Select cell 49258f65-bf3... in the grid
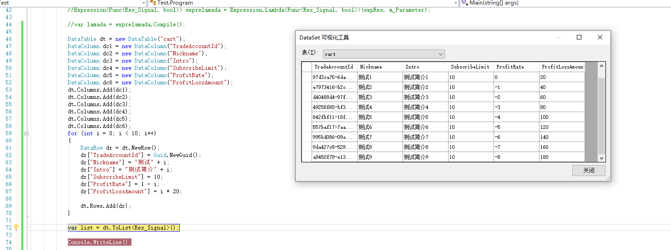 click(x=334, y=107)
